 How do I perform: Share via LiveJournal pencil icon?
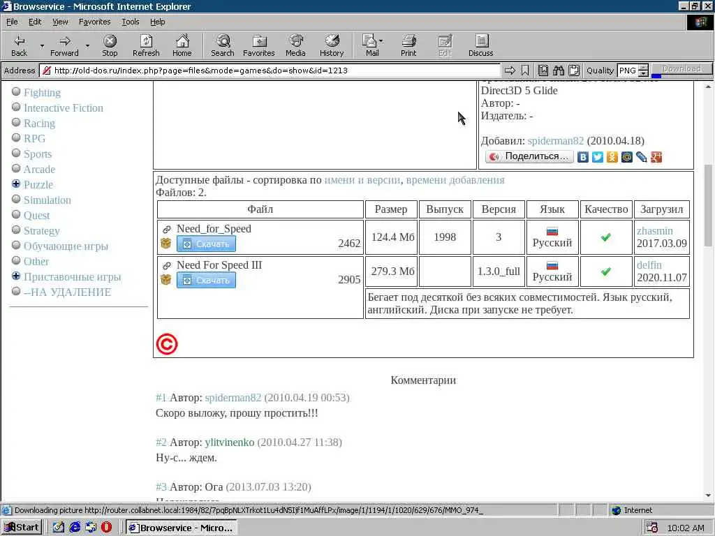pos(642,157)
